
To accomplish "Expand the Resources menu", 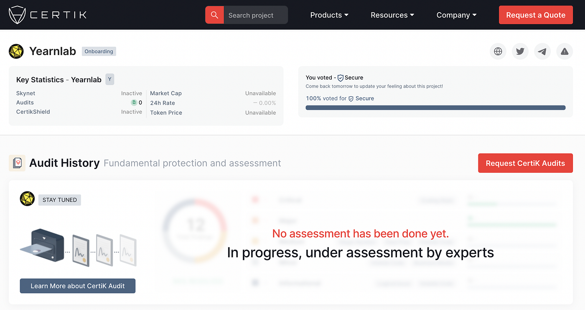I will [392, 15].
